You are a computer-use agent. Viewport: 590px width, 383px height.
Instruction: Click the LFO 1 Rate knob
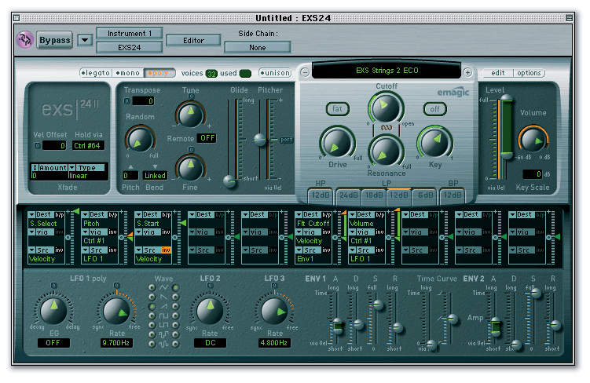[116, 311]
